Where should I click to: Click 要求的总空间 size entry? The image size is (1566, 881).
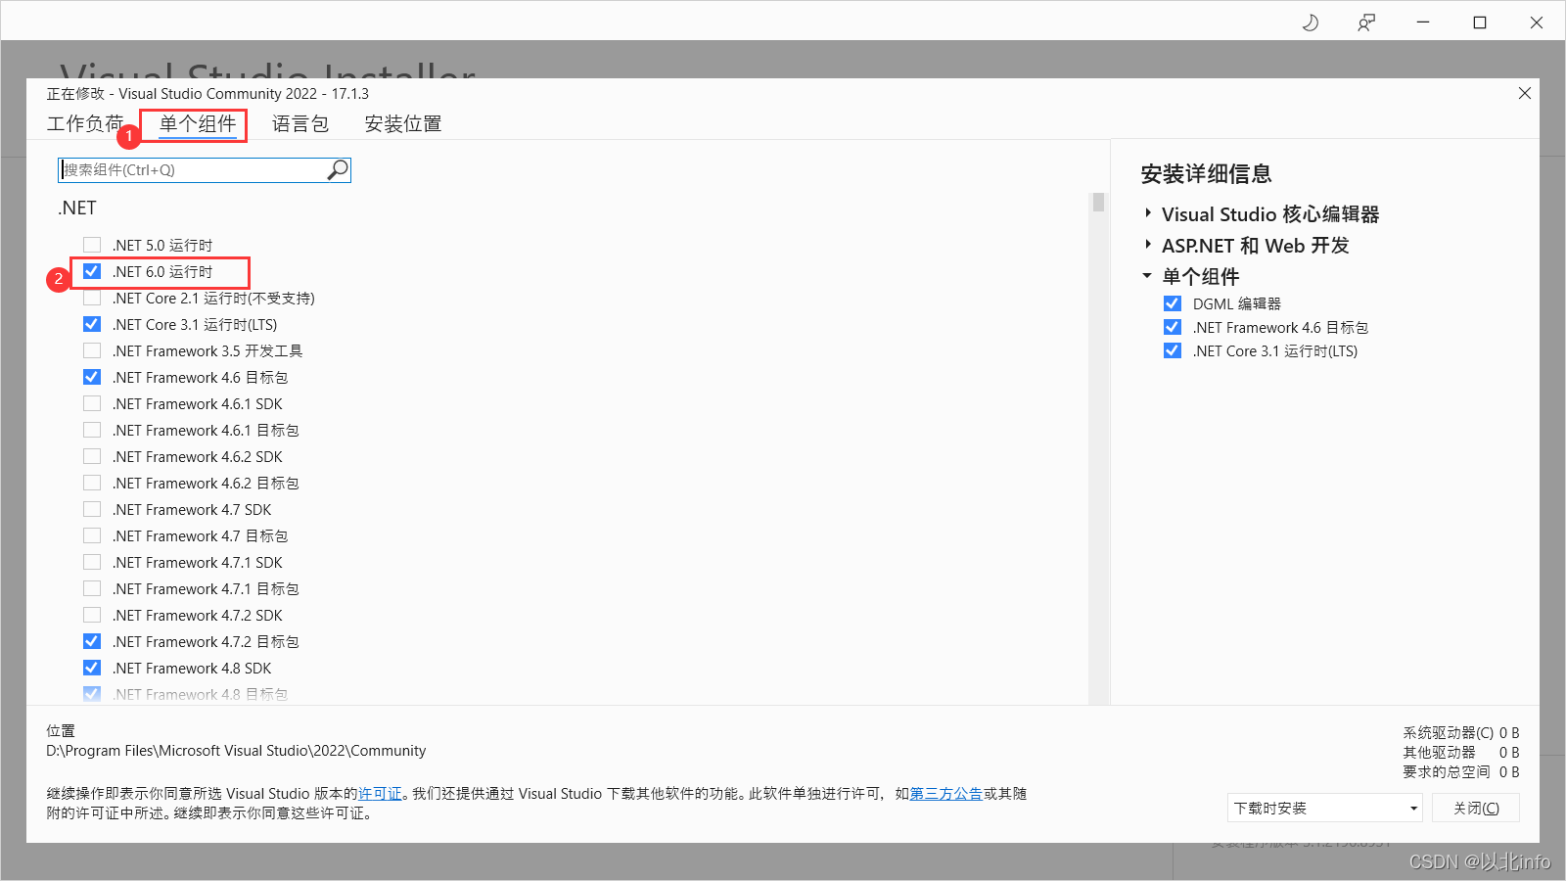coord(1460,771)
